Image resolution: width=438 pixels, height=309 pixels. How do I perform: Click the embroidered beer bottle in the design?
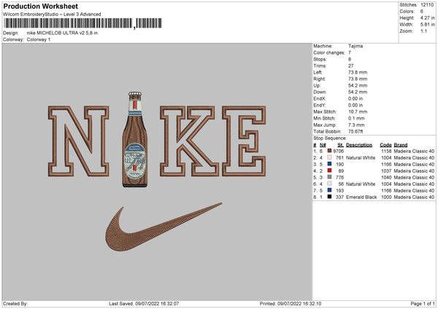click(135, 139)
